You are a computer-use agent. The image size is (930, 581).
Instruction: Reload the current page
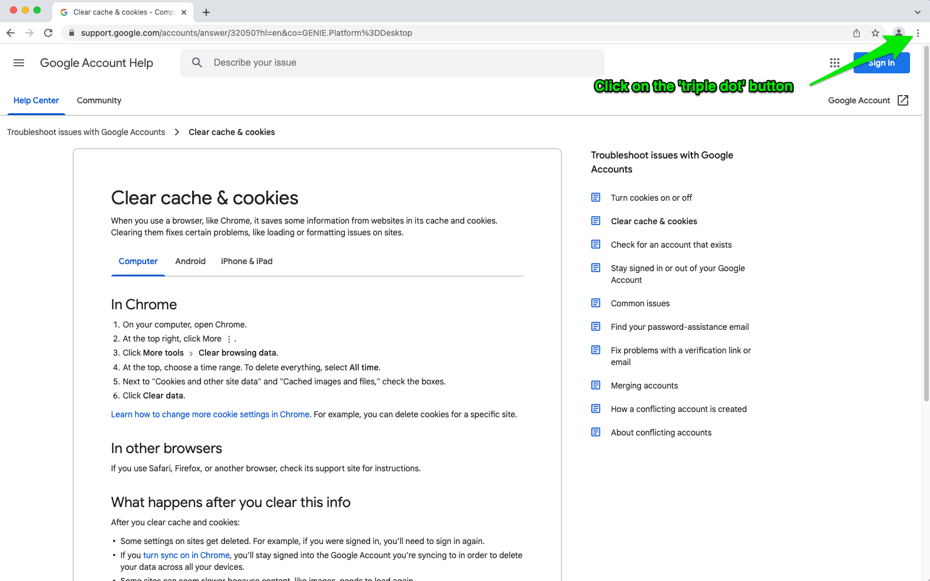click(48, 33)
